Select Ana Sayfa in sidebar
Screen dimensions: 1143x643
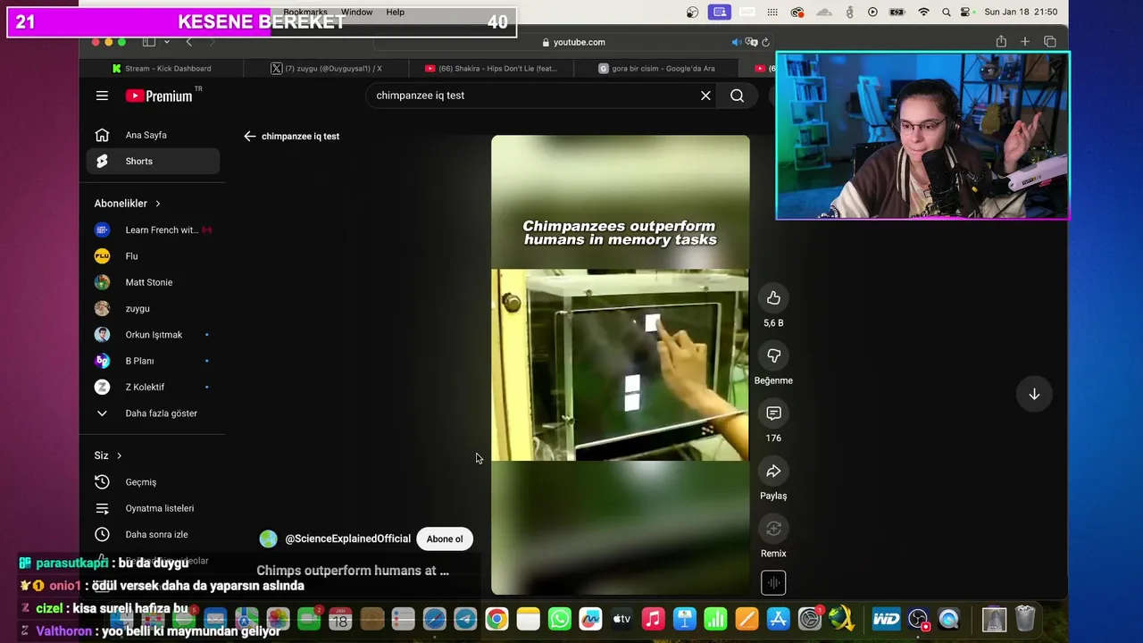point(153,135)
